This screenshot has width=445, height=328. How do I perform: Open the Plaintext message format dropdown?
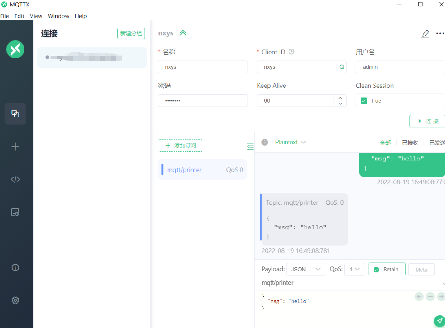[290, 142]
